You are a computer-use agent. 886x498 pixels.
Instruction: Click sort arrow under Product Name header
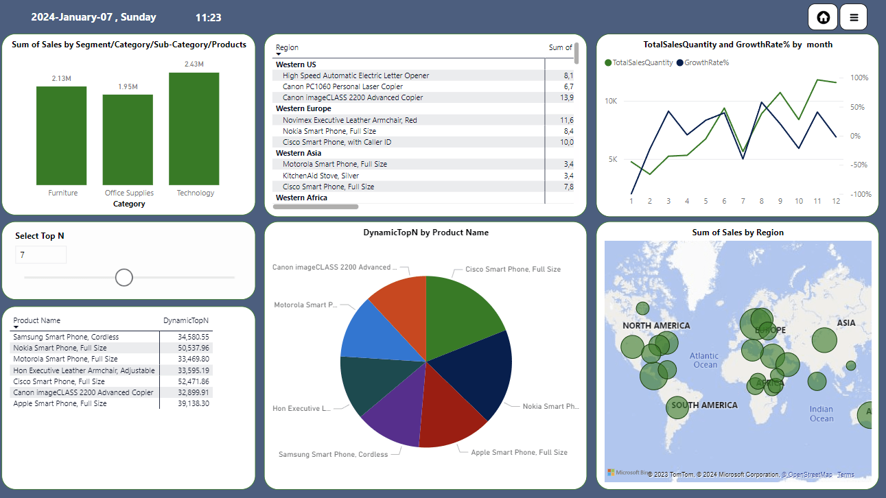tap(16, 327)
